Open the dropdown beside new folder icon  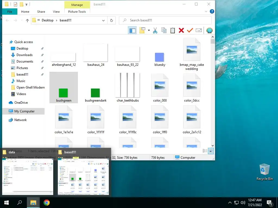[149, 30]
